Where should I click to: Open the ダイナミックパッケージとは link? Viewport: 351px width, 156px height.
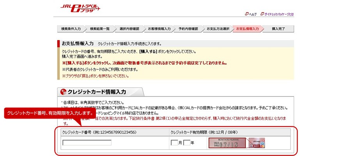tap(279, 14)
